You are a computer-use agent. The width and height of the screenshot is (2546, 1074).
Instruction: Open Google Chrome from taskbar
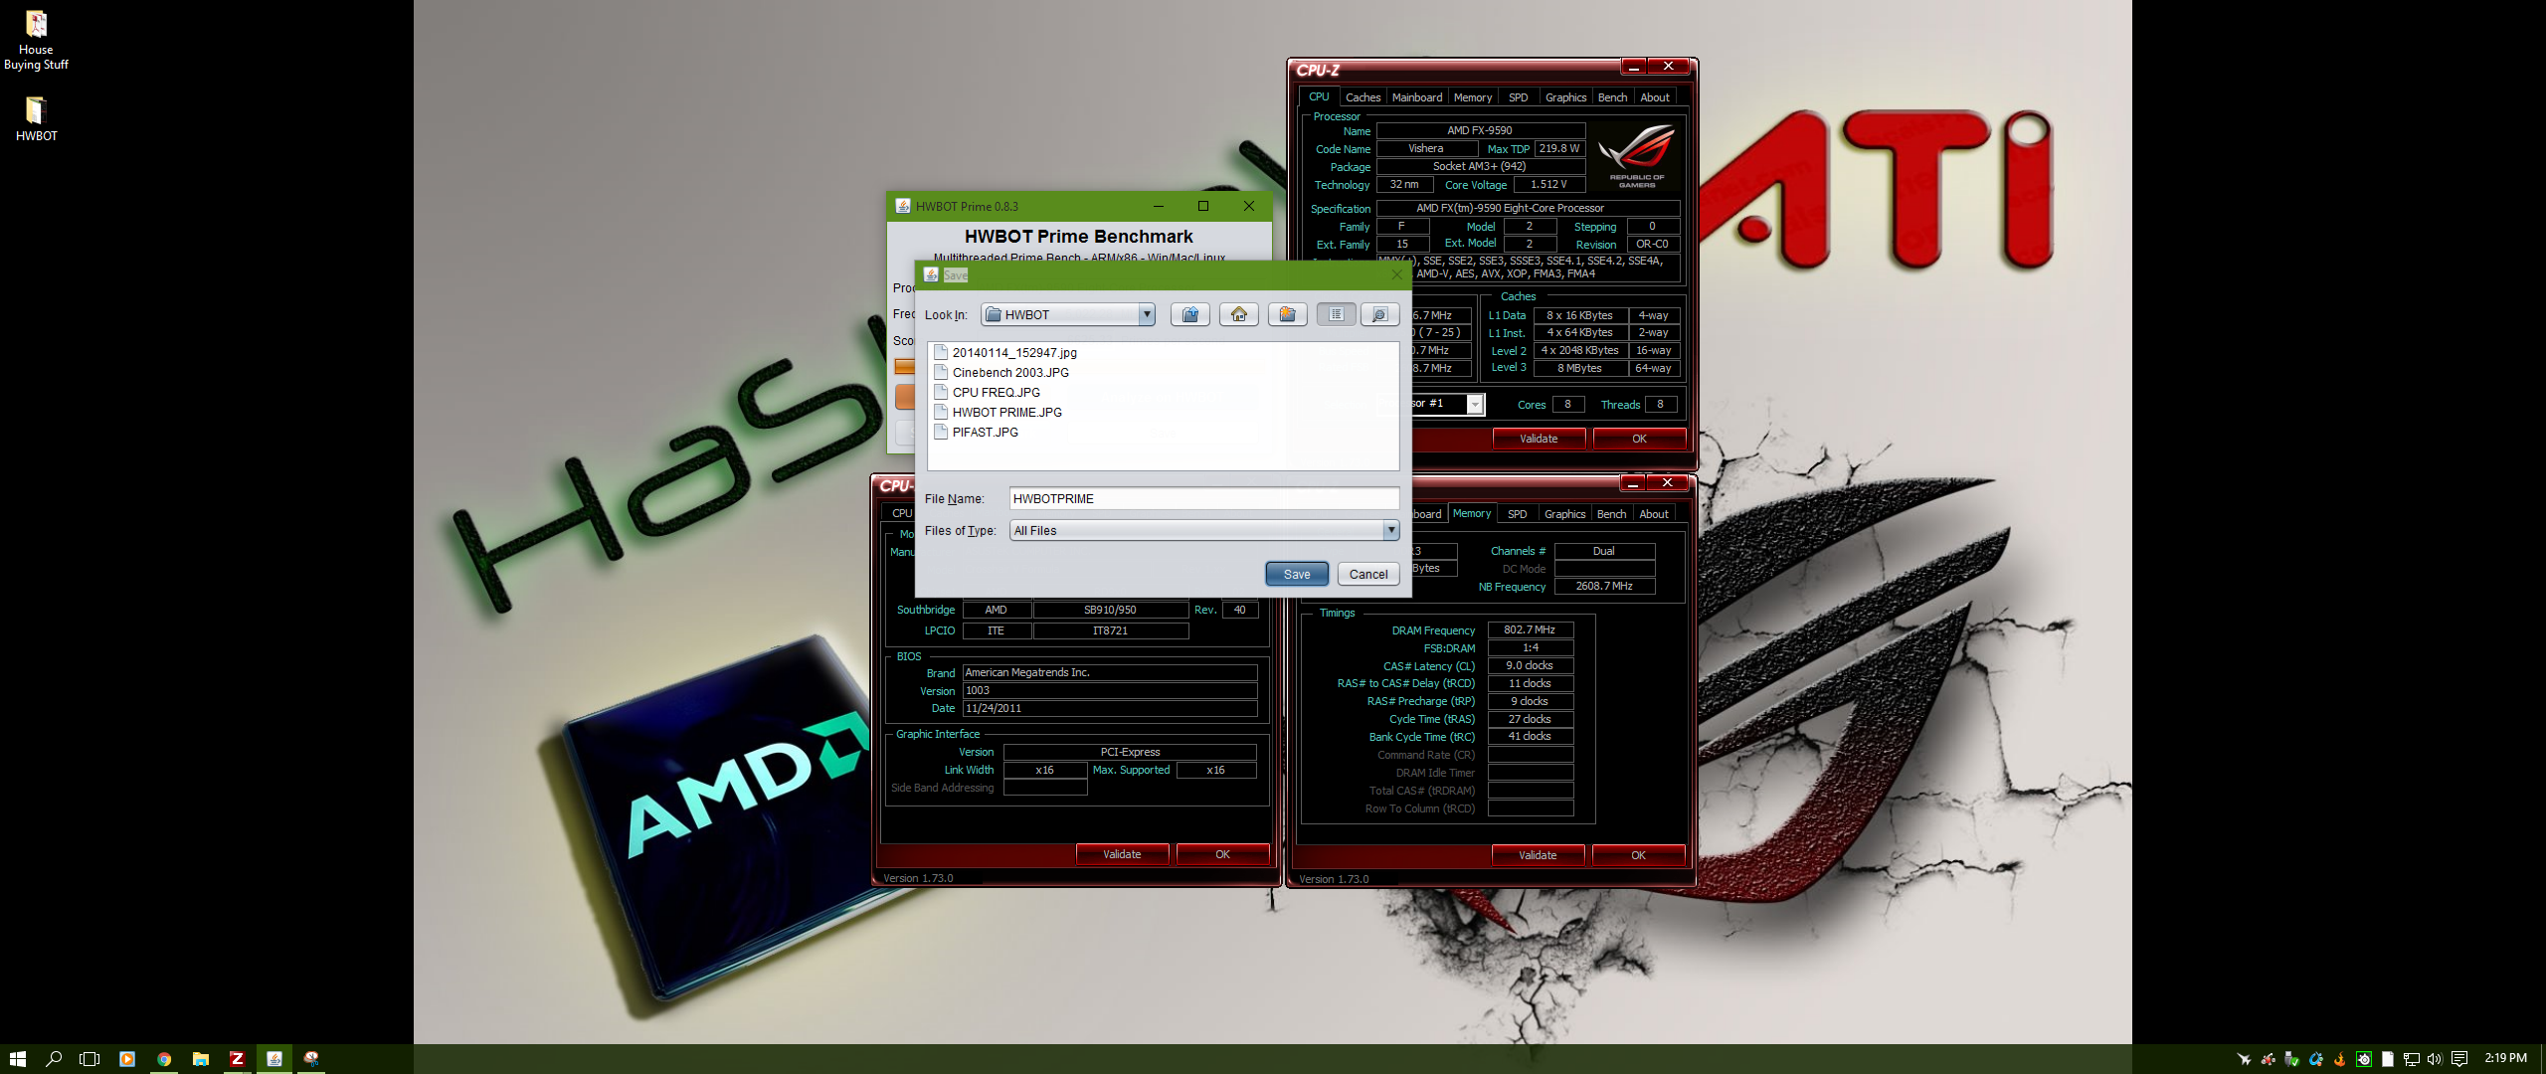164,1059
